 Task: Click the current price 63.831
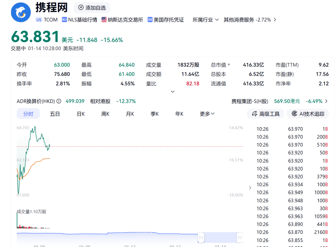35,37
